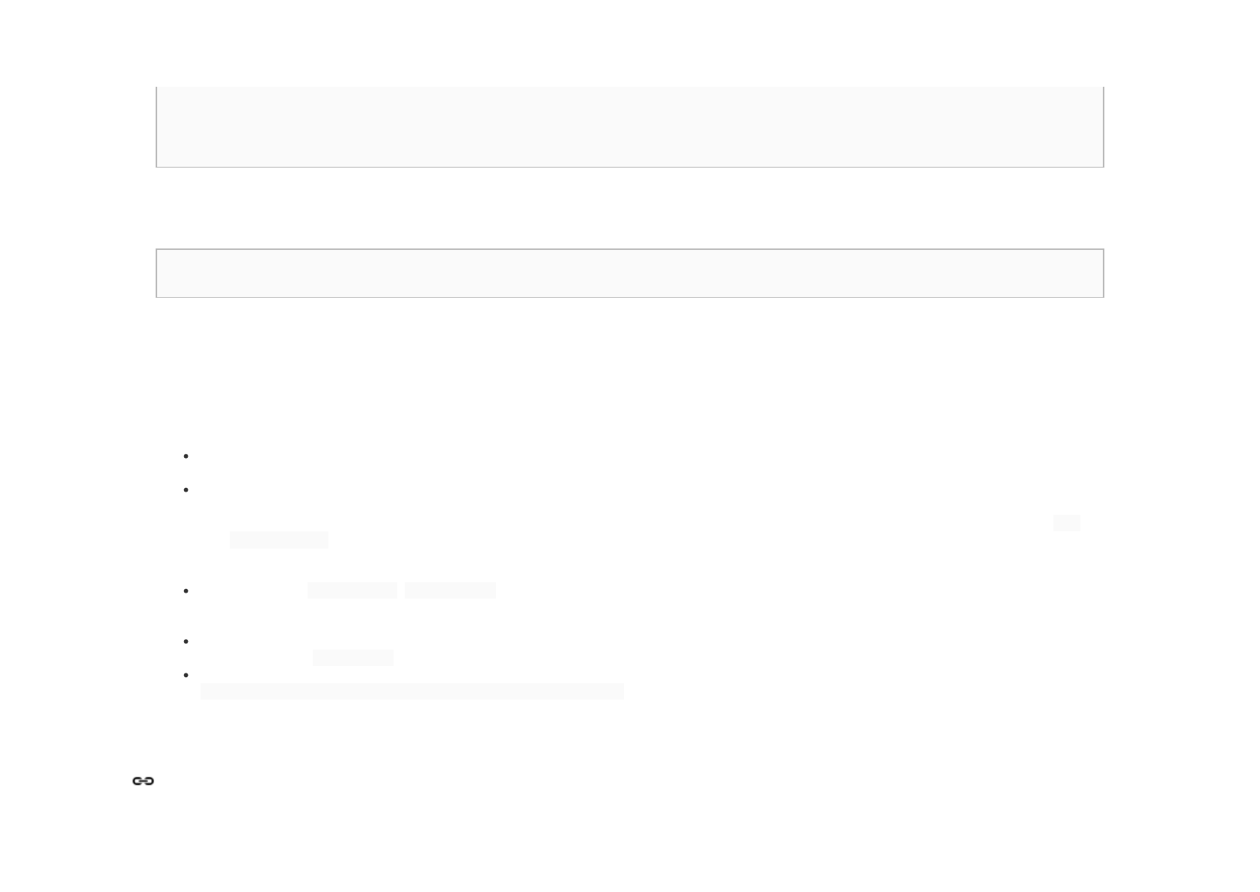Screen dimensions: 1260x892
Task: Click the right edge of the lower code block
Action: pos(1104,273)
